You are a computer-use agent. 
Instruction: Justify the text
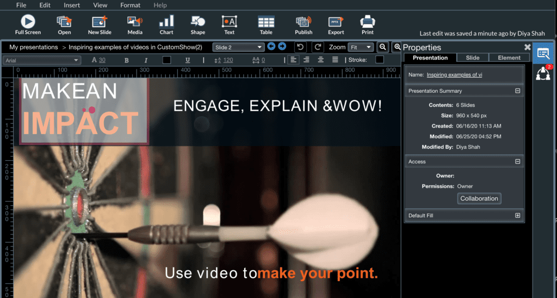point(335,60)
